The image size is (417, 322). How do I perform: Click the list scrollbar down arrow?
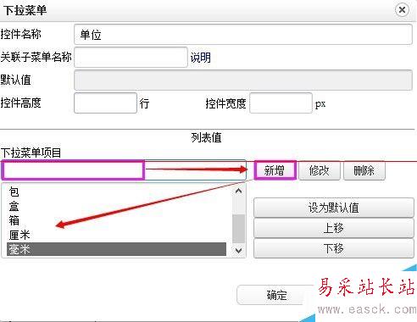tap(238, 251)
